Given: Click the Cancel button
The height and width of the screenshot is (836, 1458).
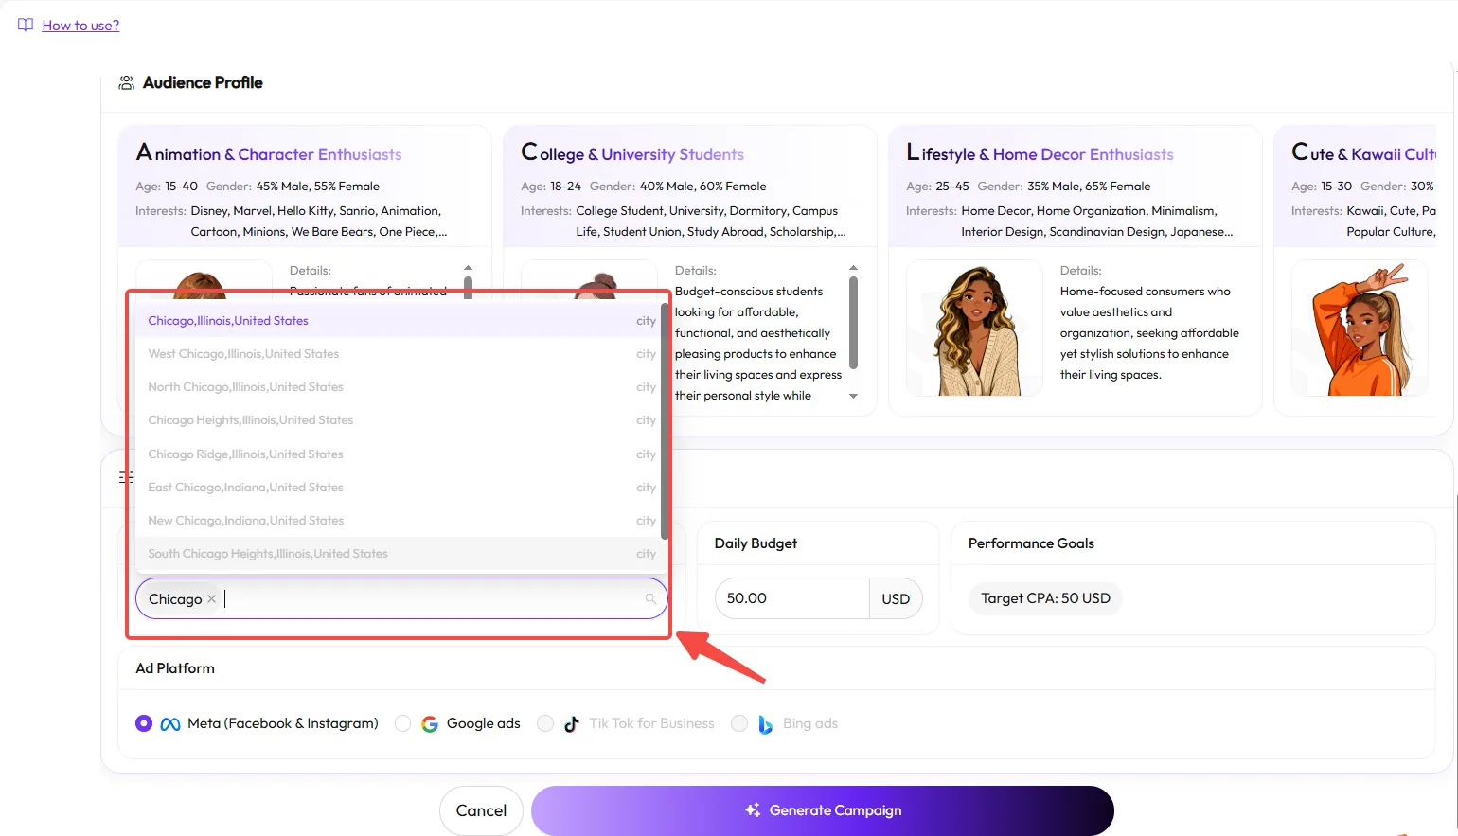Looking at the screenshot, I should [481, 810].
